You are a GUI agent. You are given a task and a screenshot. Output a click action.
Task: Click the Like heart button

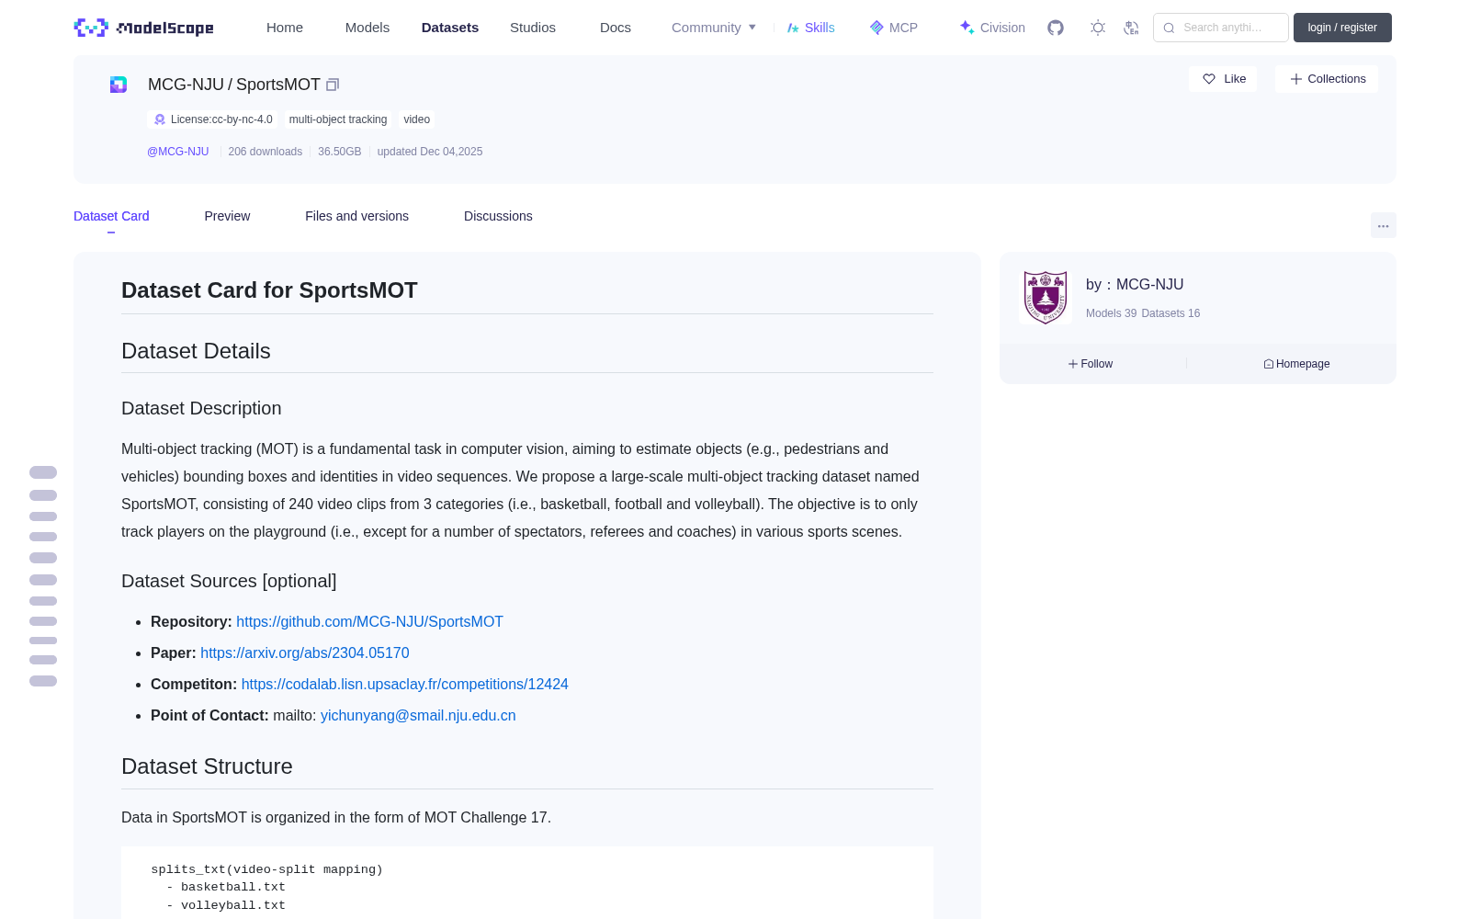click(x=1223, y=79)
